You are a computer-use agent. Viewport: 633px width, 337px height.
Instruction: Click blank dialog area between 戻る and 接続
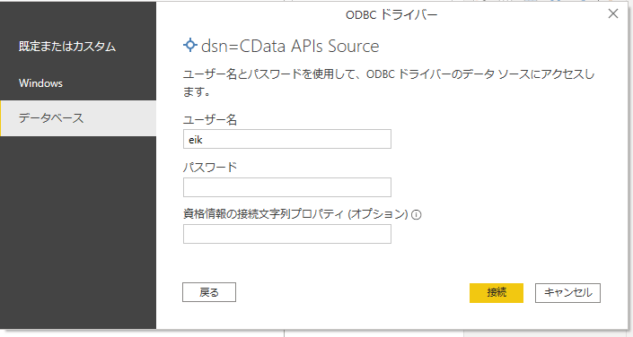(353, 293)
